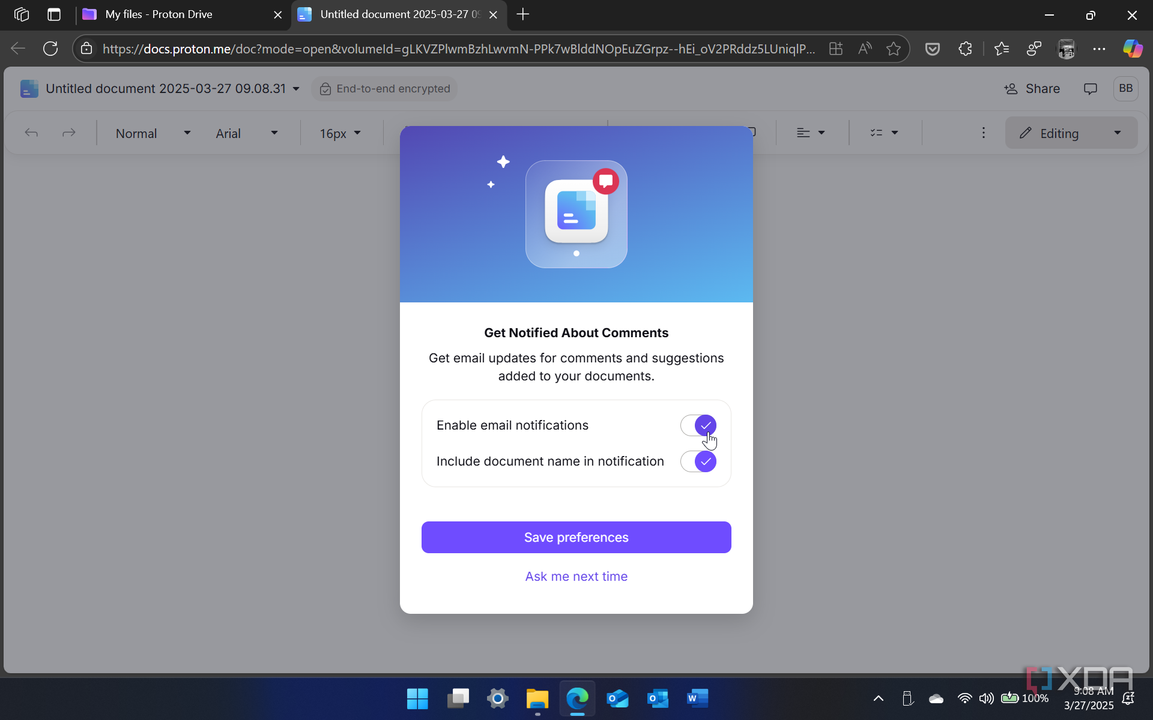Click the BB account avatar
This screenshot has height=720, width=1153.
pyautogui.click(x=1125, y=89)
